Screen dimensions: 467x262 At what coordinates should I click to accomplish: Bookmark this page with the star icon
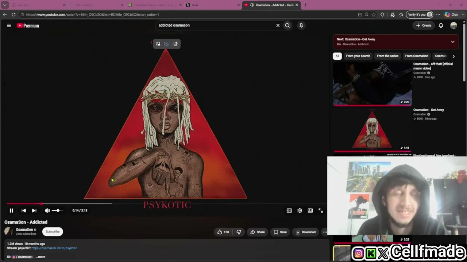(374, 15)
